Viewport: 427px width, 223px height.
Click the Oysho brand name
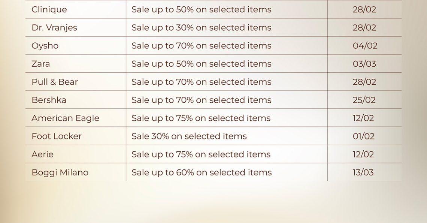[x=45, y=46]
